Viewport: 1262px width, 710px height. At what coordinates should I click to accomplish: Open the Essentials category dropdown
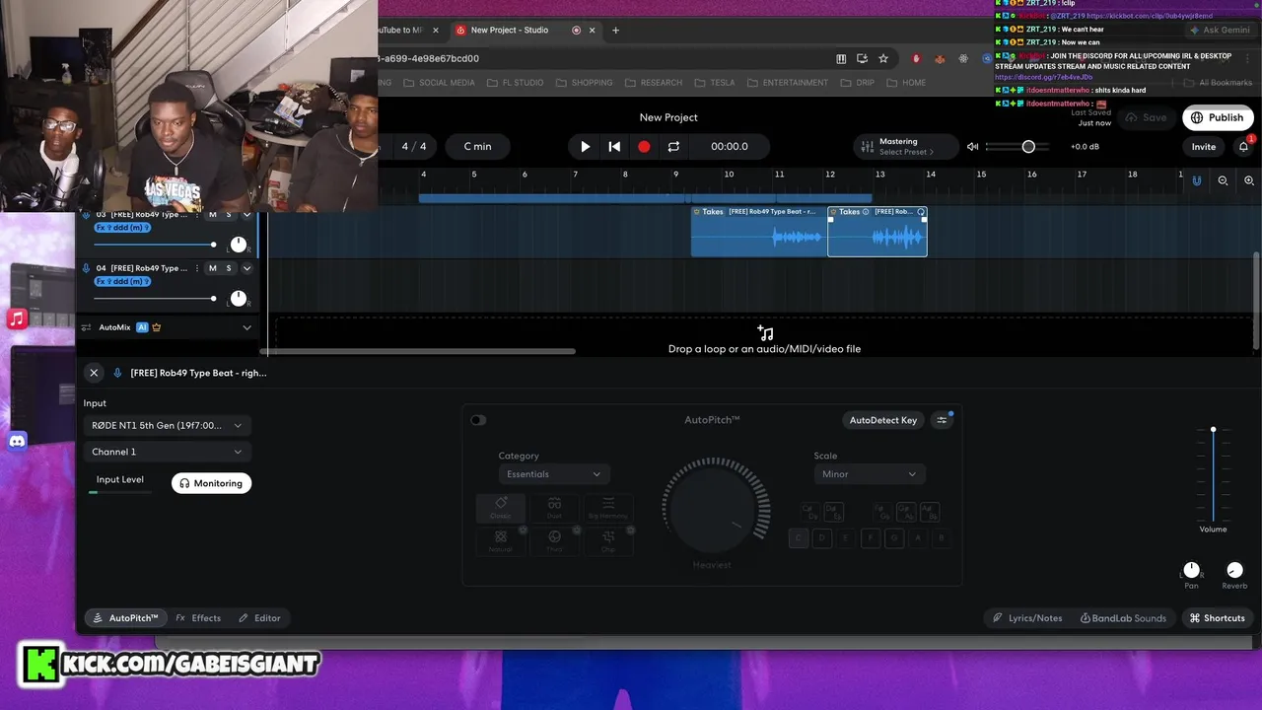coord(553,474)
